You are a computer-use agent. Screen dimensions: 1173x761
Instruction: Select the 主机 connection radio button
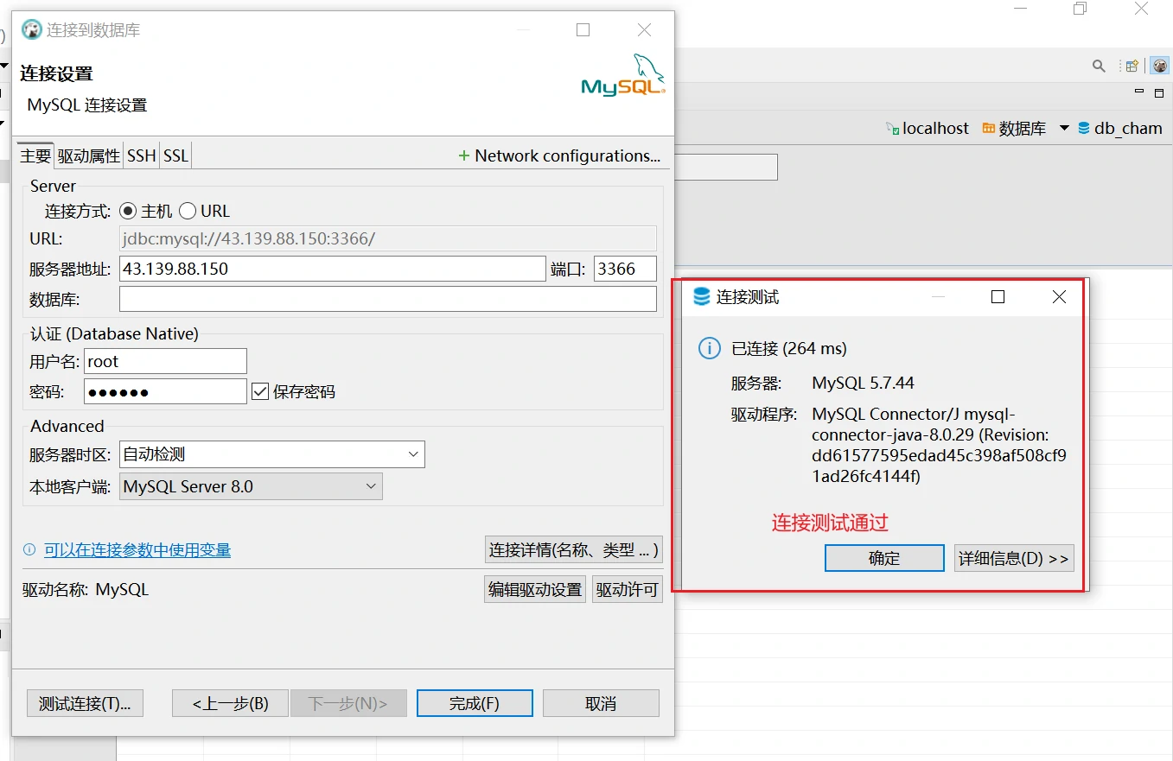pos(128,211)
